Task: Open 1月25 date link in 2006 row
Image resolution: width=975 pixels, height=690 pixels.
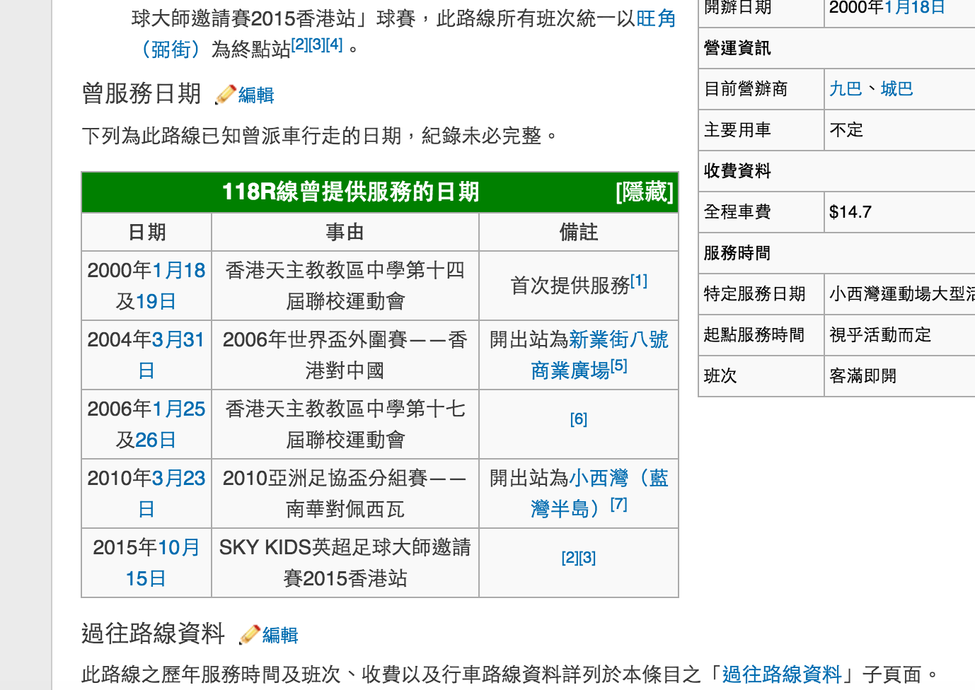Action: tap(179, 409)
